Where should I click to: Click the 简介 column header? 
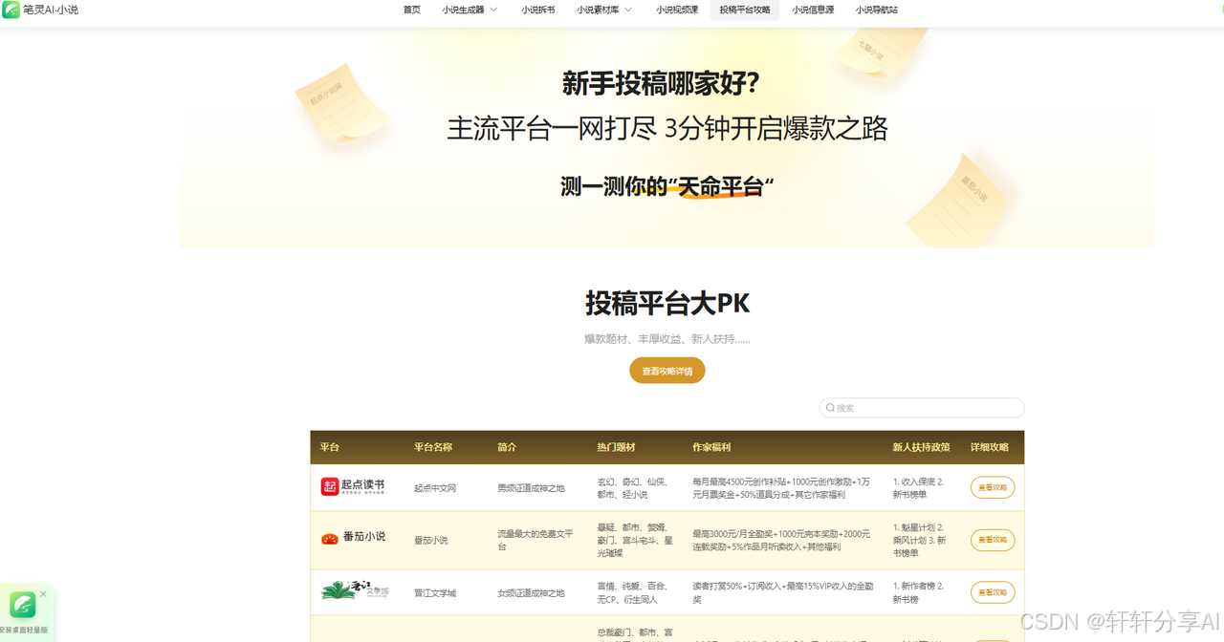coord(507,447)
